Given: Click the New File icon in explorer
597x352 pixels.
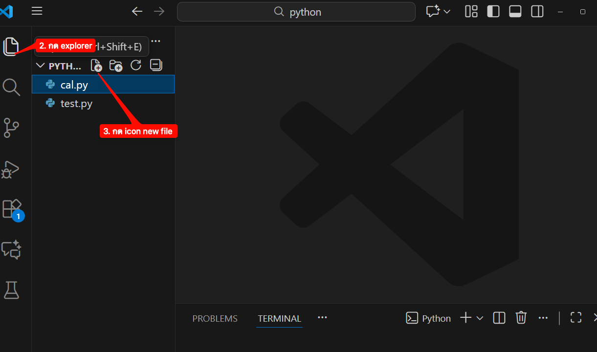Looking at the screenshot, I should click(96, 65).
